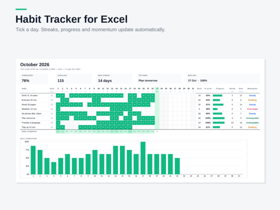The width and height of the screenshot is (280, 210).
Task: Select the Top Habit card value "Plan tomorrow"
Action: [148, 80]
